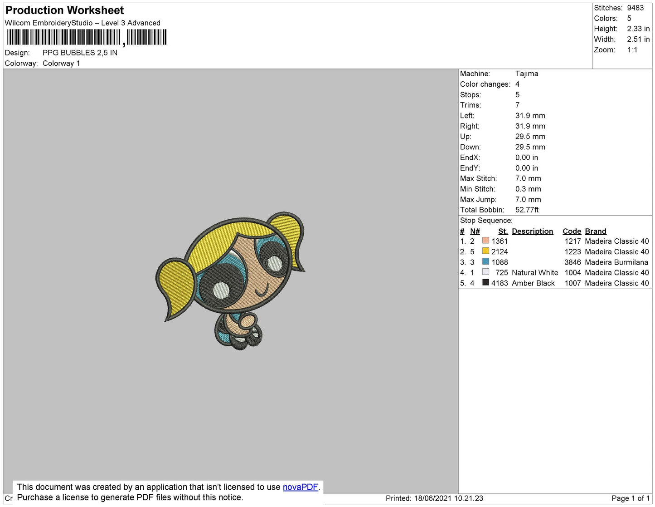
Task: Click the Bubbles embroidery design preview
Action: [x=230, y=281]
